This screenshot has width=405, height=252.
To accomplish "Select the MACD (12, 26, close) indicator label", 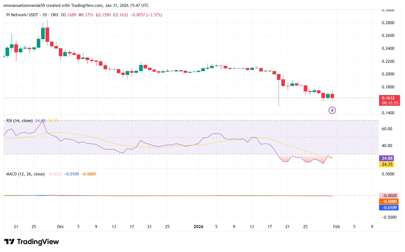I will (25, 174).
